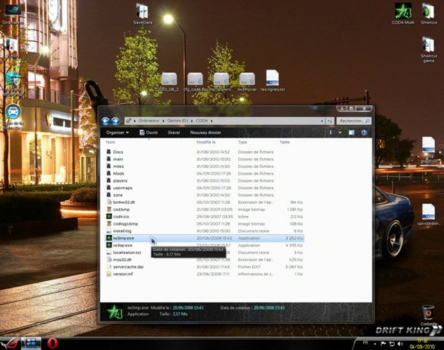Click the Ordinateur breadcrumb segment
The height and width of the screenshot is (350, 444).
tap(149, 121)
